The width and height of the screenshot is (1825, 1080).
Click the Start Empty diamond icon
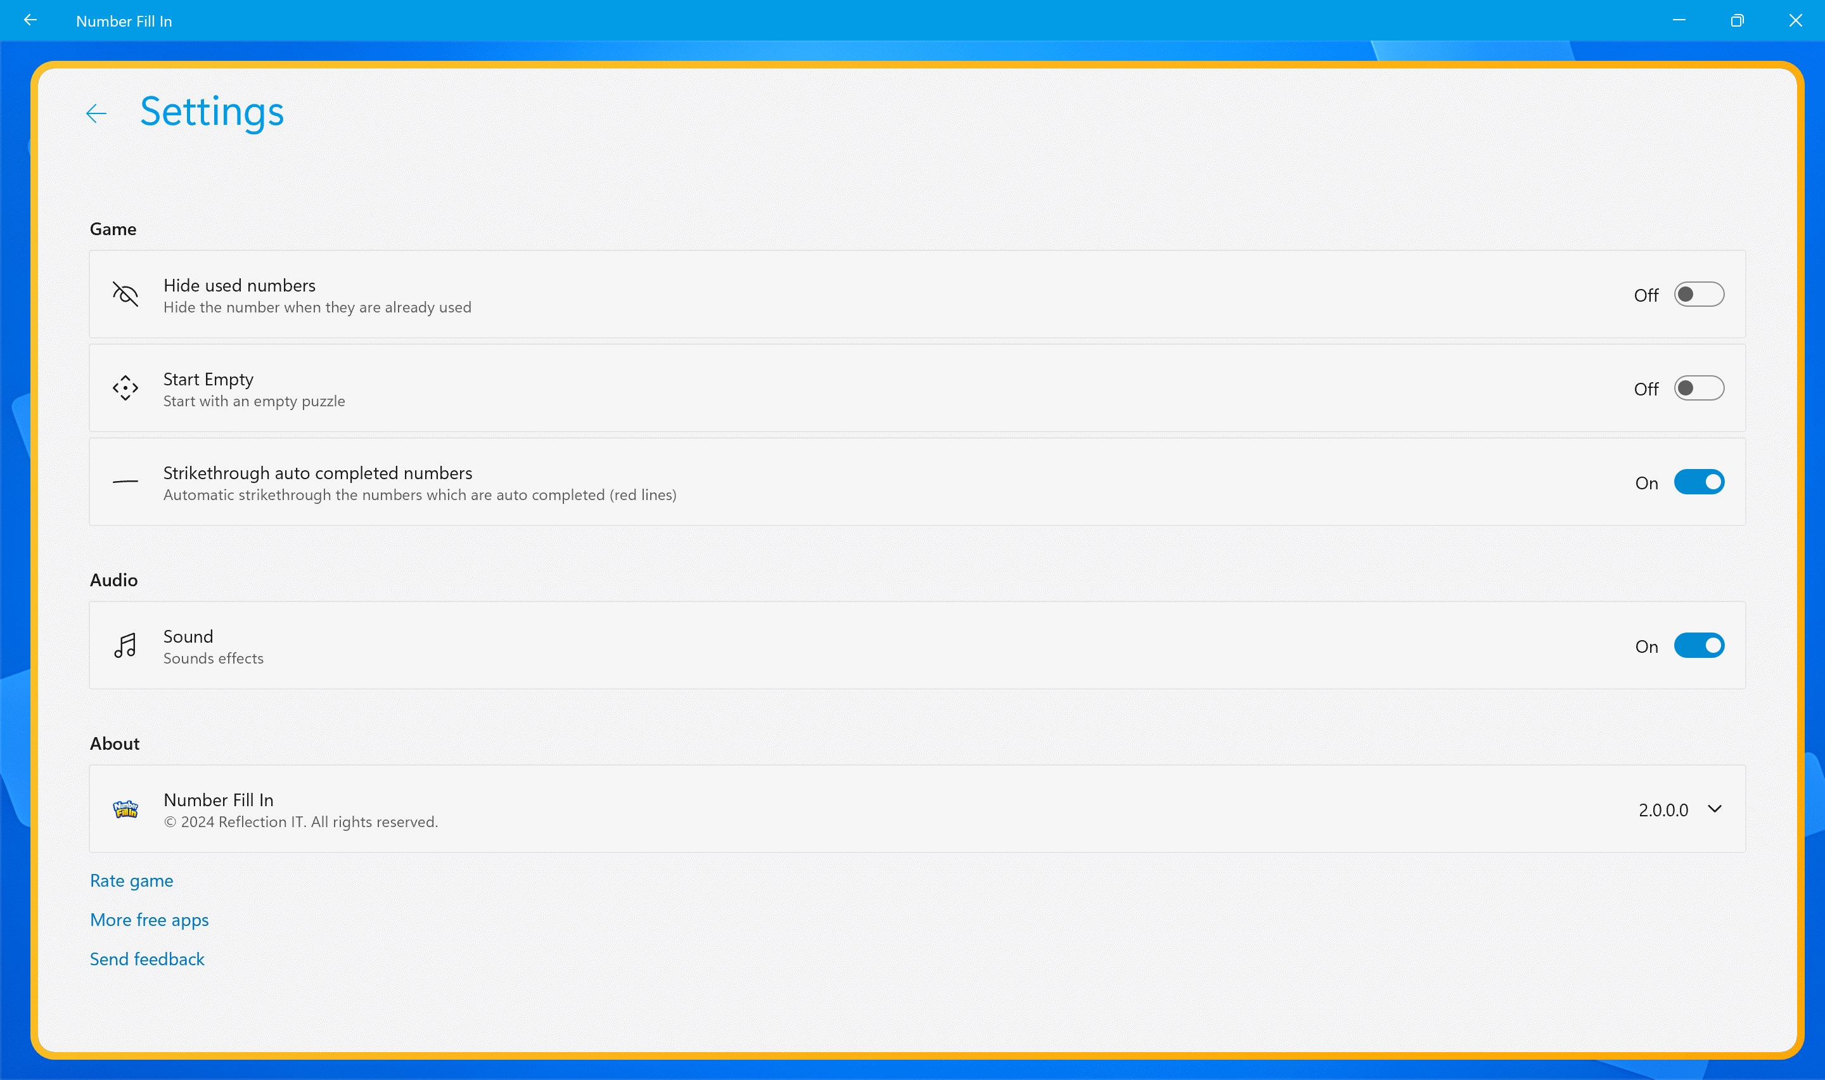[125, 388]
